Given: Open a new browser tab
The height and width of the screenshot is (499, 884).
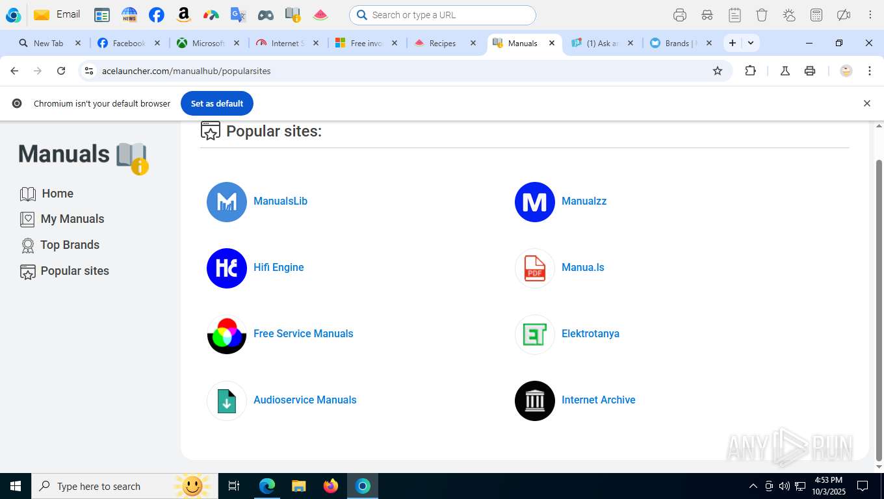Looking at the screenshot, I should 733,44.
